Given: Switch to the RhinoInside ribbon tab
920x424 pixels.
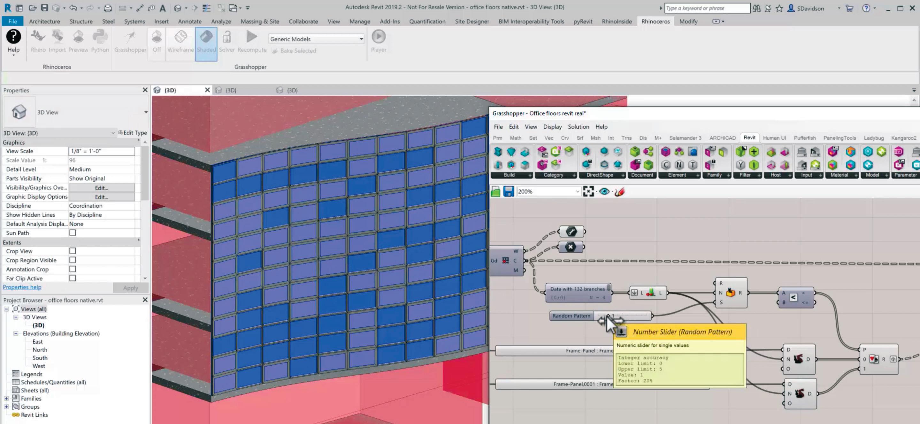Looking at the screenshot, I should tap(617, 21).
